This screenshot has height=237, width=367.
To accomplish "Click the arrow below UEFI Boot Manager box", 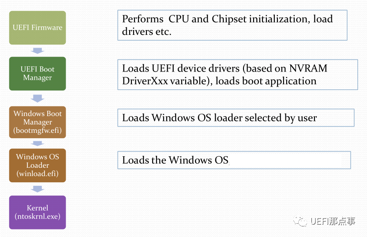I will click(x=38, y=98).
